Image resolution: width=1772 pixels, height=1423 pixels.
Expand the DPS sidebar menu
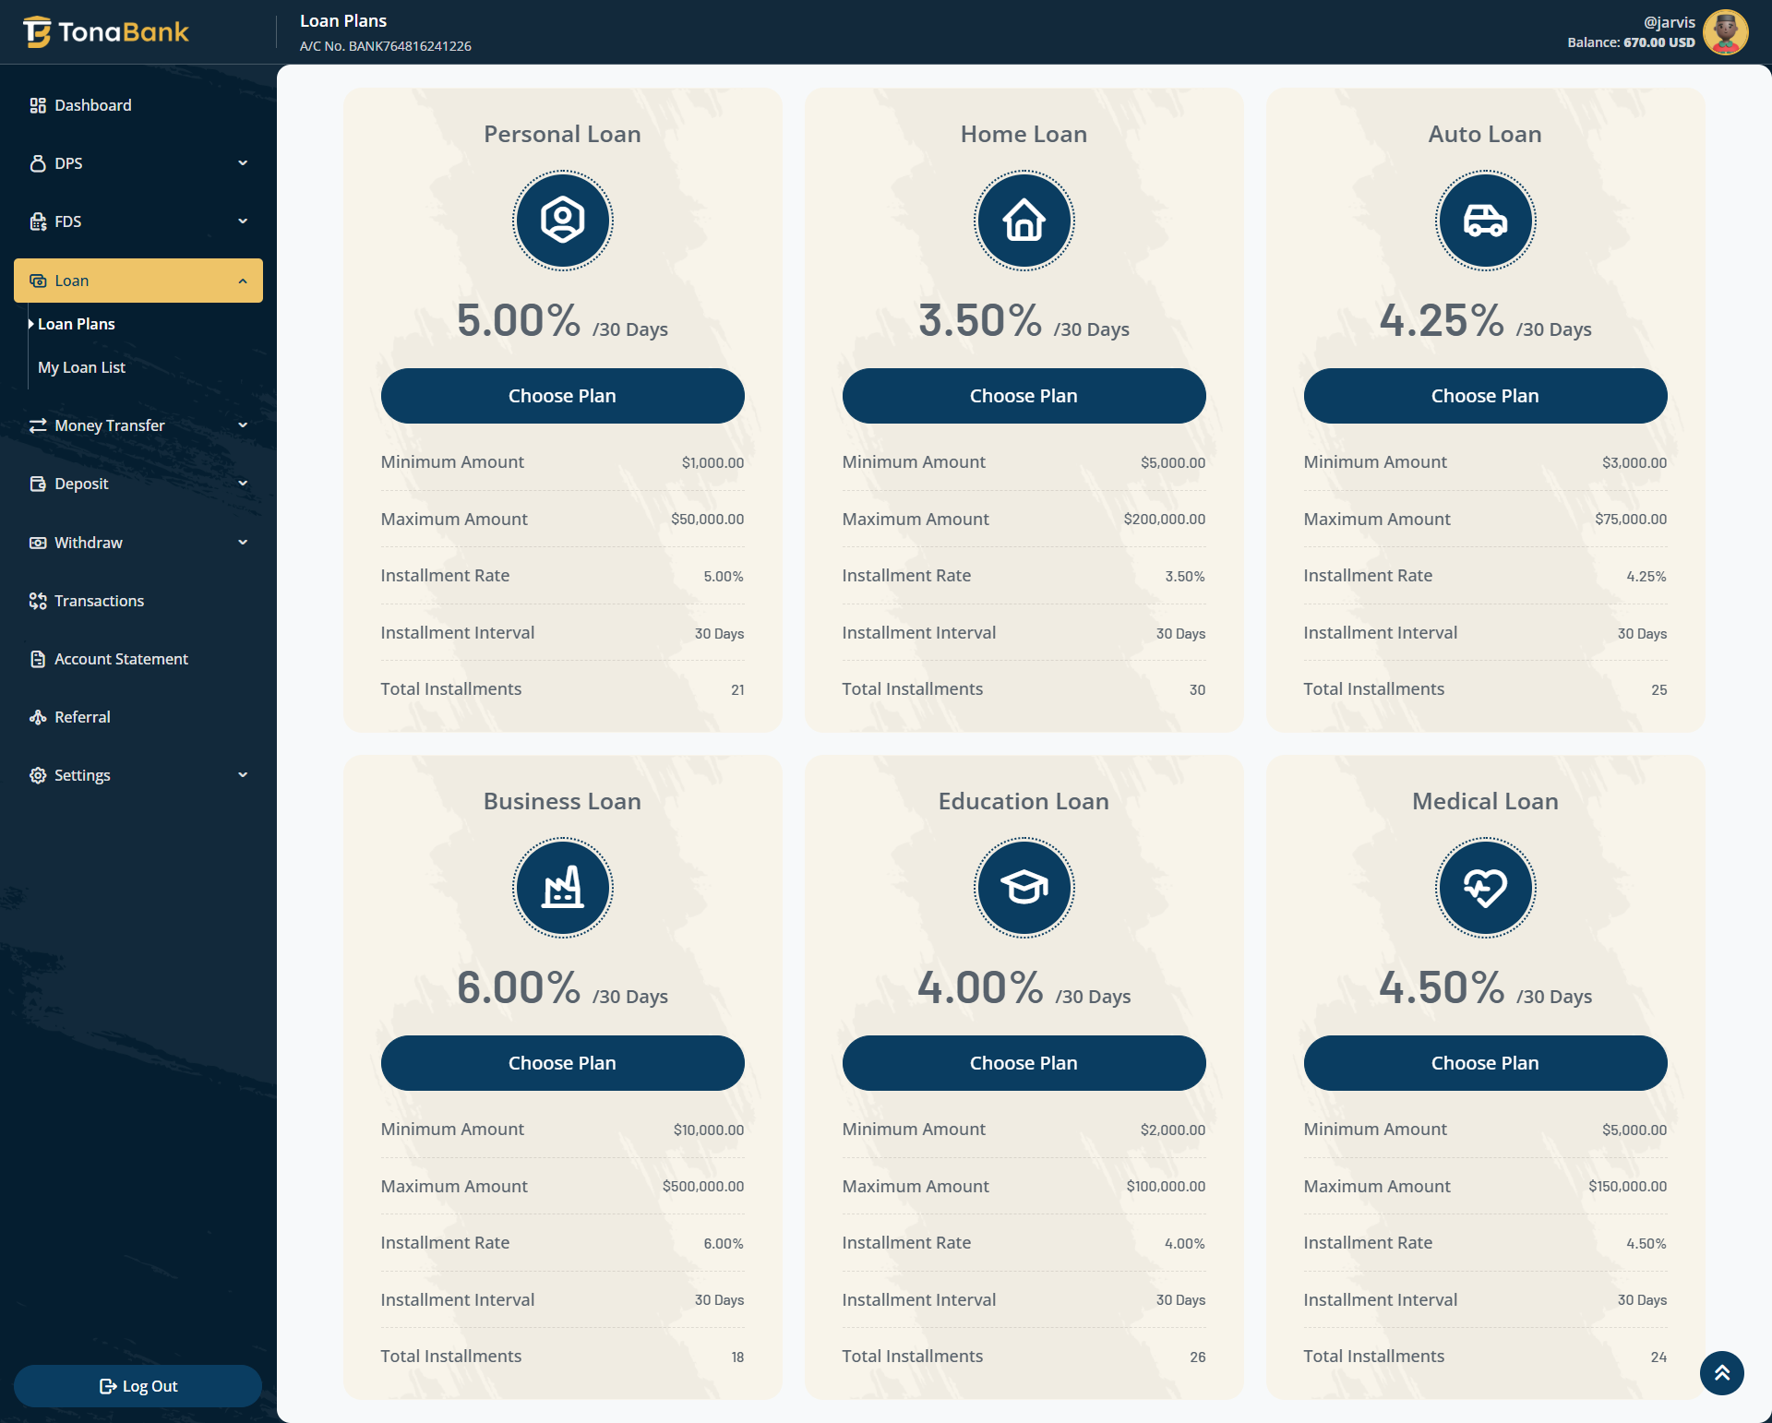coord(138,163)
